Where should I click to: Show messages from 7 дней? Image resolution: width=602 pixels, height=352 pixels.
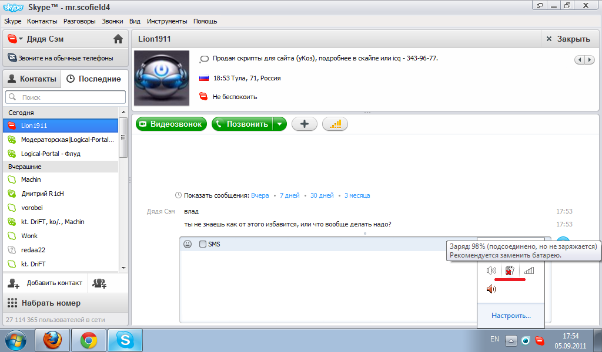[x=289, y=195]
